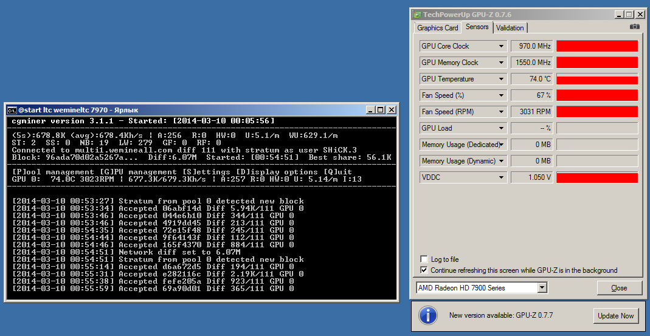650x336 pixels.
Task: Open the GPU Temperature sensor dropdown
Action: pyautogui.click(x=501, y=79)
